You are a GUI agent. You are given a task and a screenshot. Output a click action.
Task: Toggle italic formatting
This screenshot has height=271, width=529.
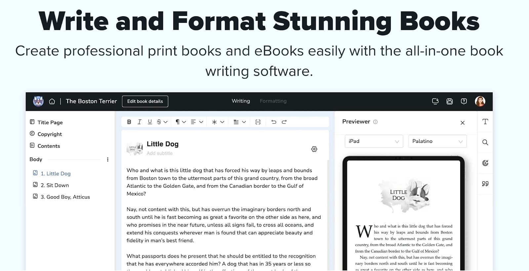[x=139, y=122]
